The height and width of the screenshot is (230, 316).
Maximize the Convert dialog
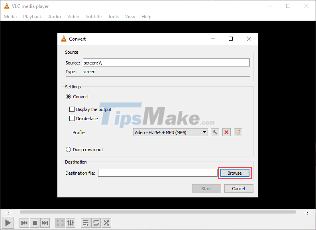tap(231, 39)
